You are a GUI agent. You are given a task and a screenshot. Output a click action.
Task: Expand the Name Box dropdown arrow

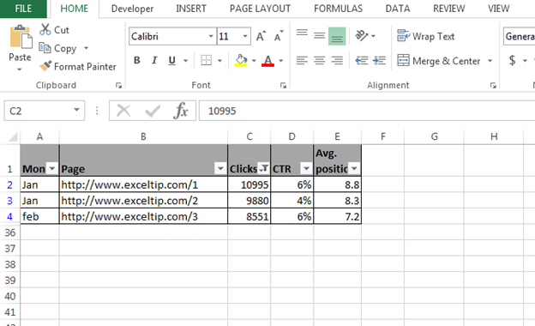76,110
